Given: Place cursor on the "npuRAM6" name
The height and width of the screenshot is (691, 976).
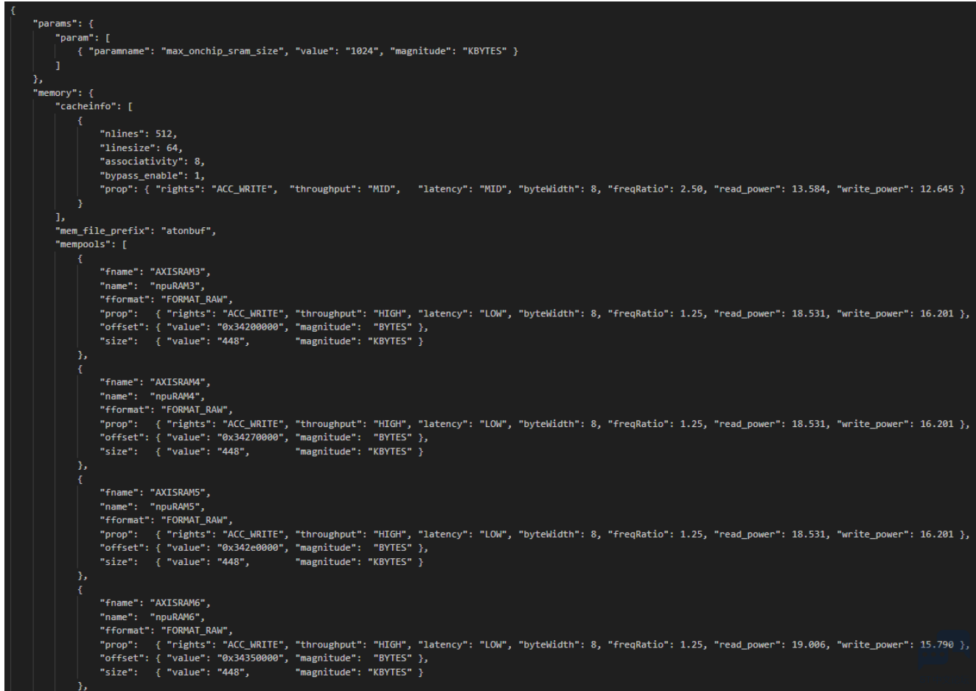Looking at the screenshot, I should point(177,617).
